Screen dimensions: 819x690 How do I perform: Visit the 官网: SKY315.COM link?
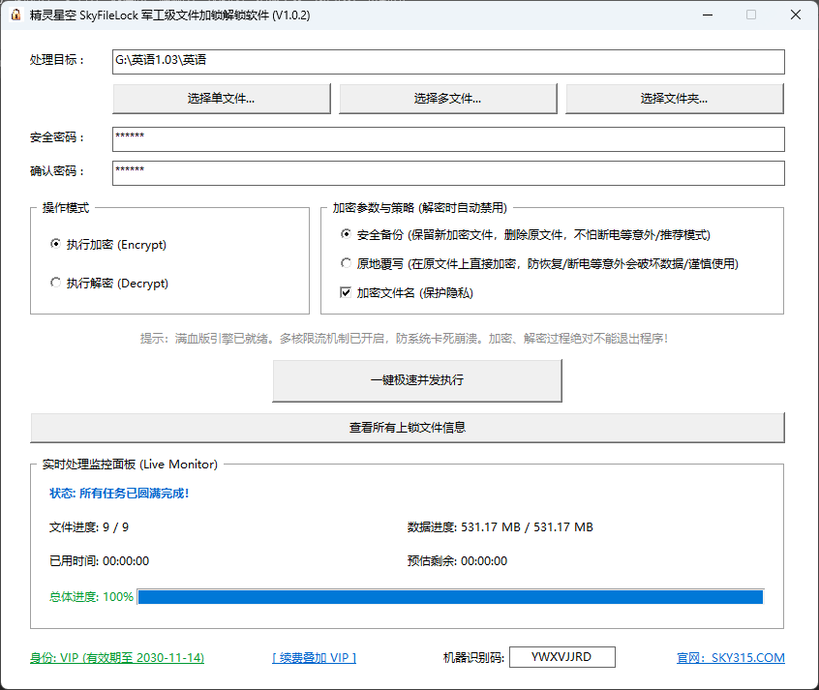tap(730, 658)
